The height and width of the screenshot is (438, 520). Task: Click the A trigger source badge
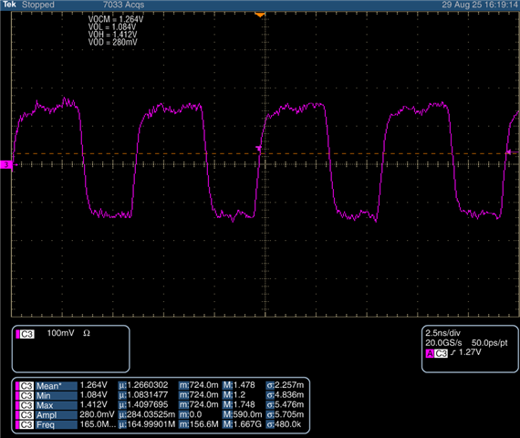[x=430, y=353]
